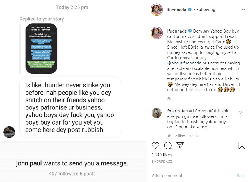The width and height of the screenshot is (248, 182).
Task: View the 1,340 likes list
Action: click(x=161, y=155)
